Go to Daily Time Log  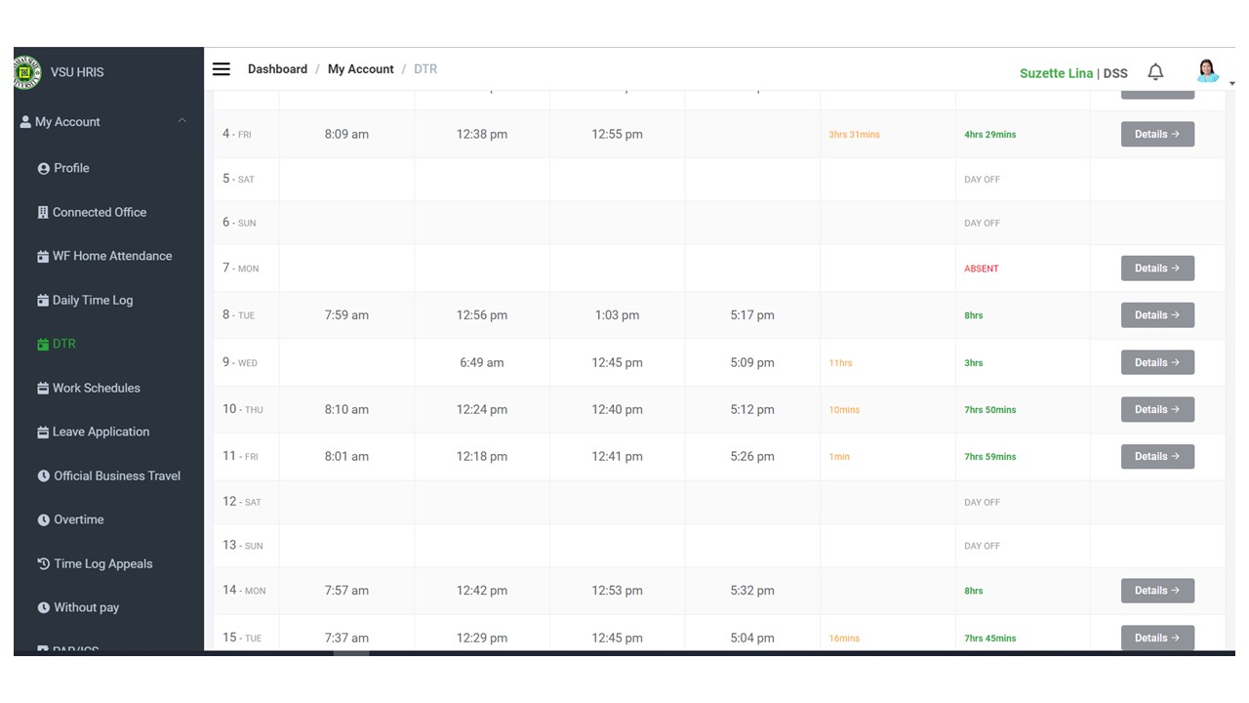tap(92, 300)
